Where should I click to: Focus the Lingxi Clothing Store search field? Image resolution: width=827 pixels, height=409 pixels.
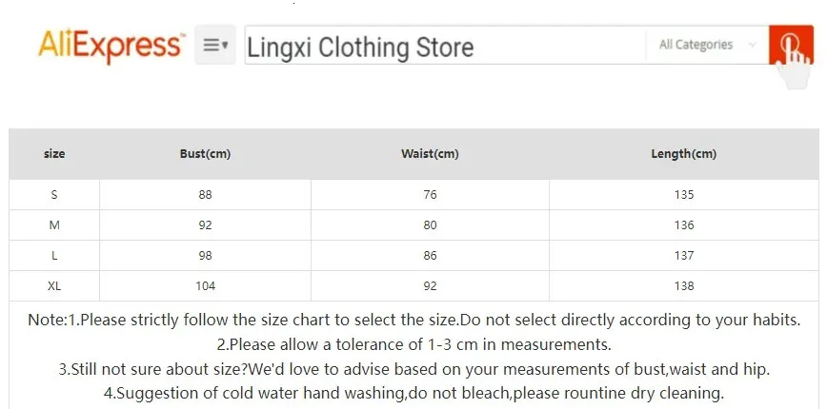[x=445, y=46]
